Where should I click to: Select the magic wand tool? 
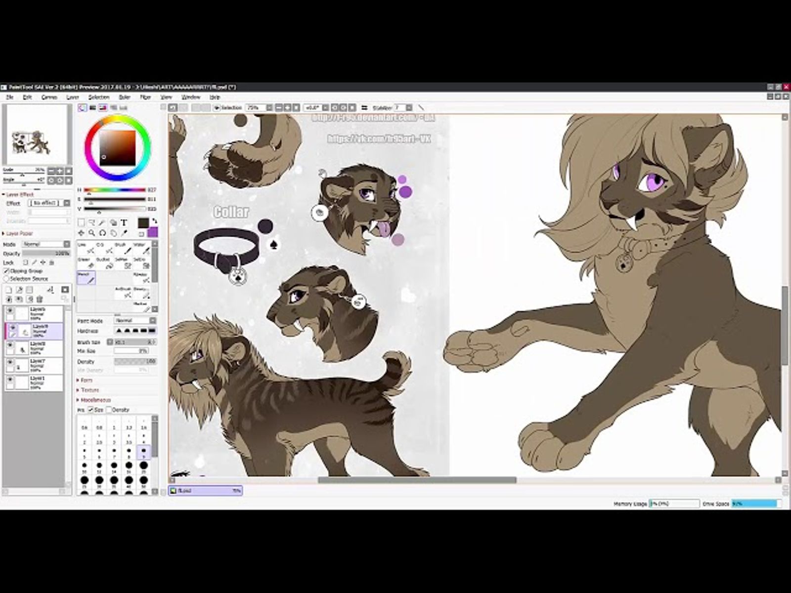[102, 223]
